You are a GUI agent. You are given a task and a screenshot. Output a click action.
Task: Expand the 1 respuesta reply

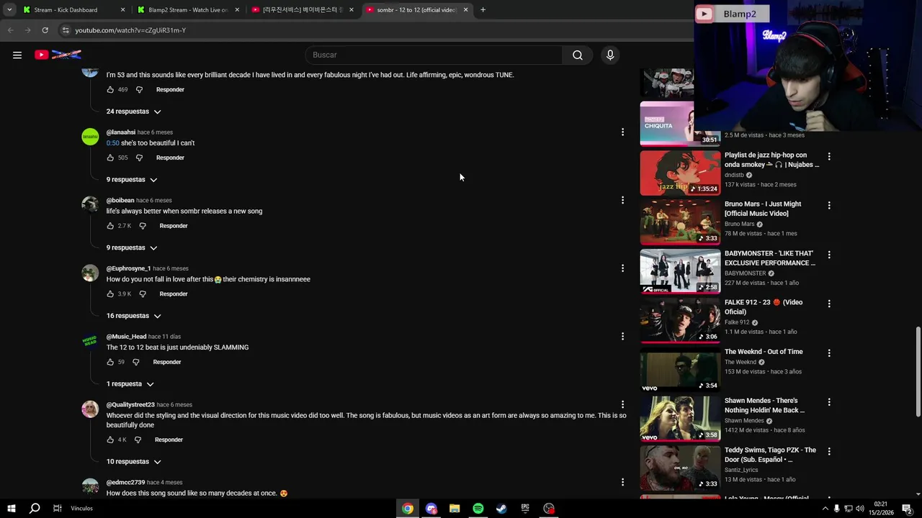click(x=130, y=384)
